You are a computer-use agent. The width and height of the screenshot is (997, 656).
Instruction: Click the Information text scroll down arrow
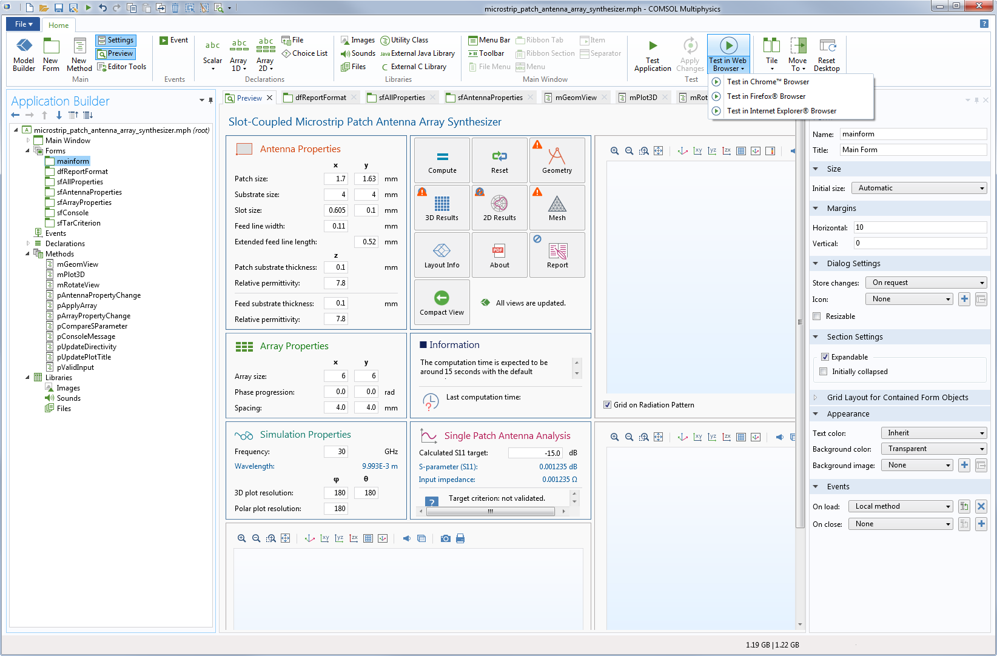point(577,373)
